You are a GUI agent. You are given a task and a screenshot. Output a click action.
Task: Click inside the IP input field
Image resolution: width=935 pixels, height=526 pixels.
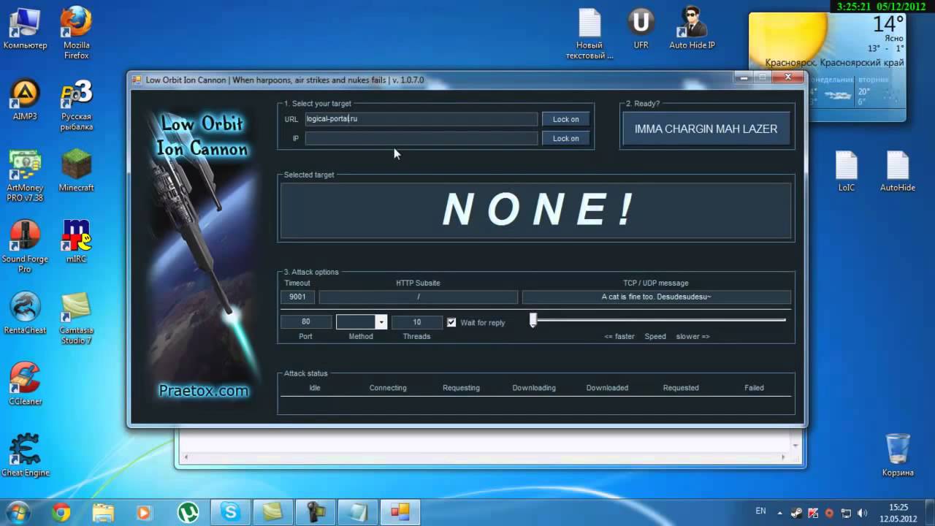click(421, 138)
